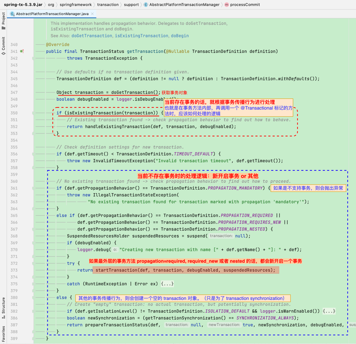356x344 pixels.
Task: Click the green gutter marker beside getTransaction
Action: tap(21, 51)
